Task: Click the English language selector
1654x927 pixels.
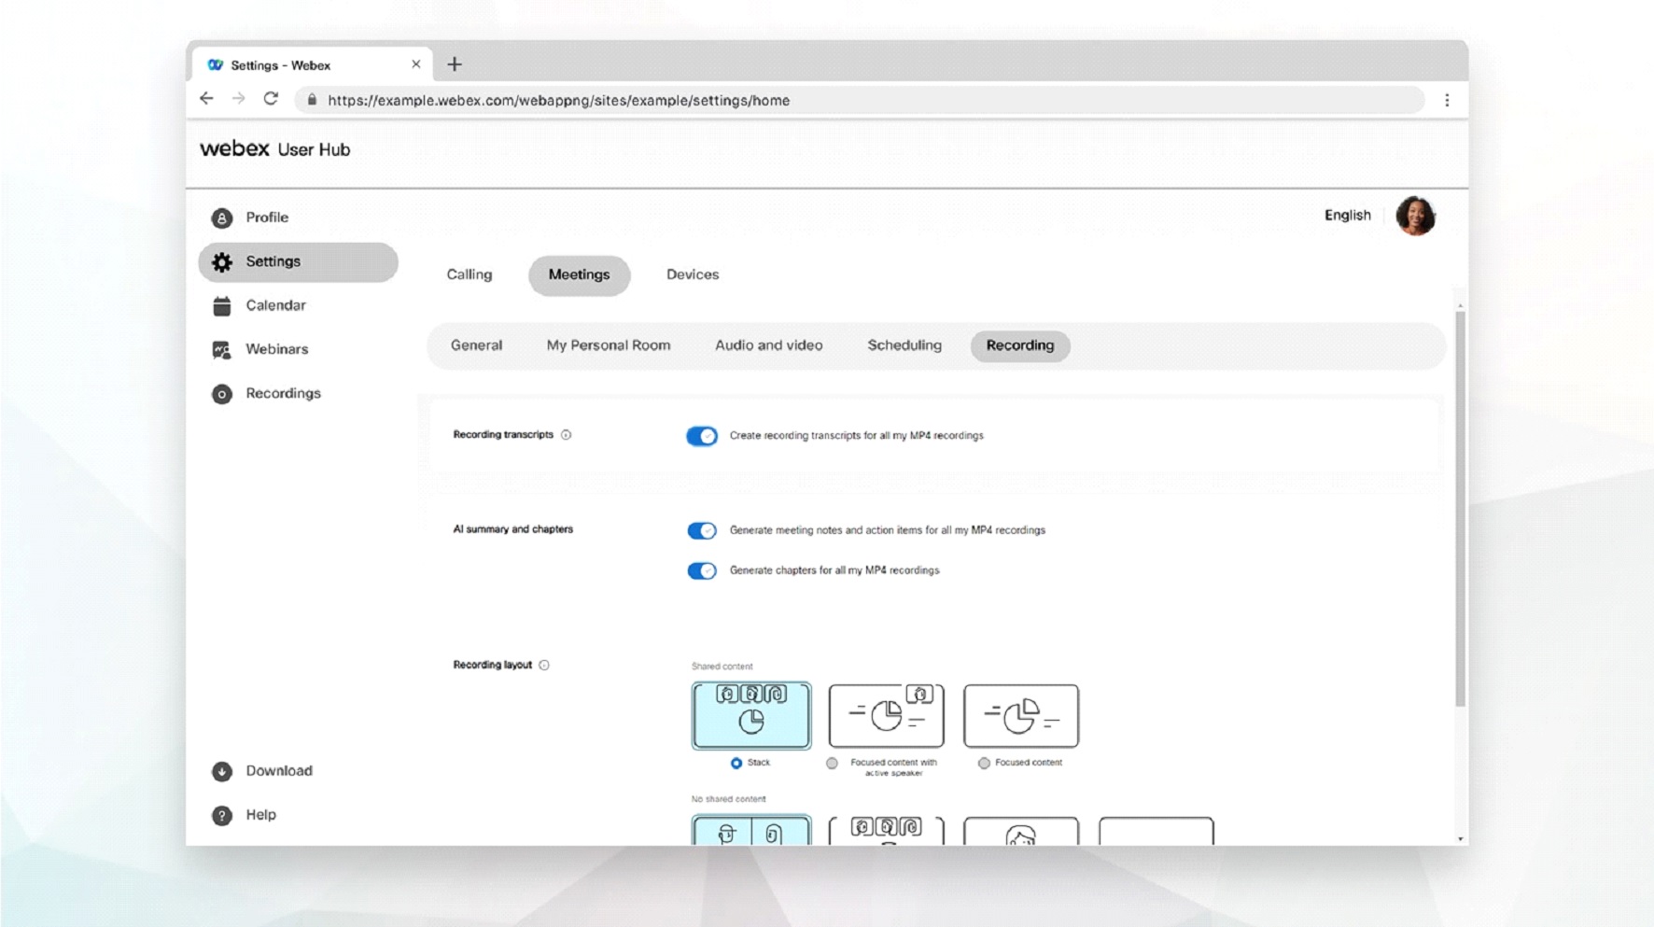Action: pyautogui.click(x=1347, y=215)
